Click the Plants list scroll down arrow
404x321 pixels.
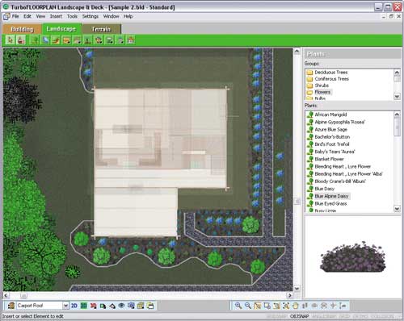click(397, 209)
